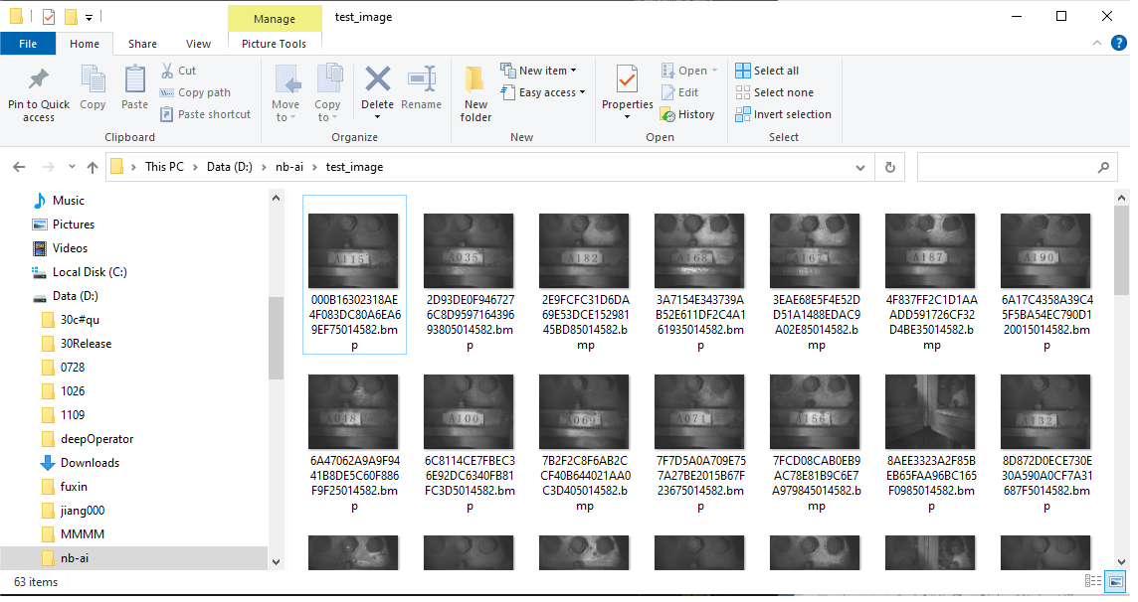Select thumbnail 000B16302318AE...bmp
The width and height of the screenshot is (1138, 602).
coord(354,275)
